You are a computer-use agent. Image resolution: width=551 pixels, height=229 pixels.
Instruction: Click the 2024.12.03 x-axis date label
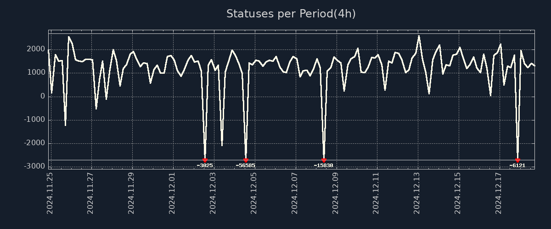(213, 193)
